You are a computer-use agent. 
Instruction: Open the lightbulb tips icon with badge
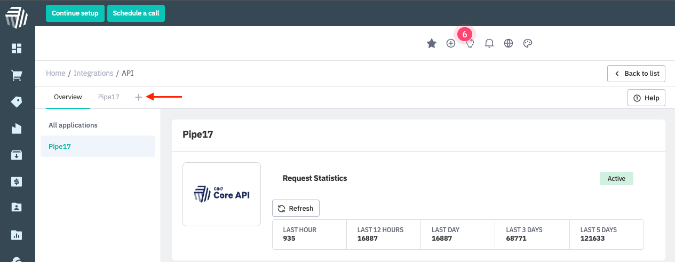click(x=470, y=44)
